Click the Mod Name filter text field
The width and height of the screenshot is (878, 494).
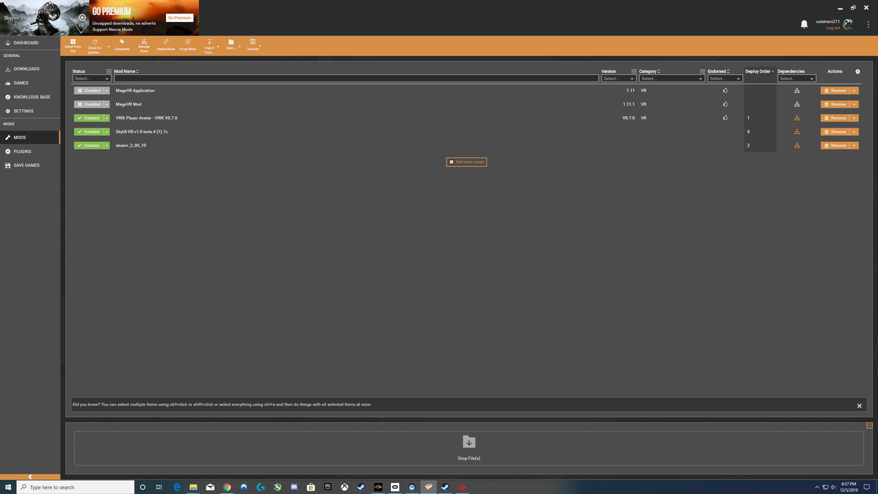tap(356, 78)
